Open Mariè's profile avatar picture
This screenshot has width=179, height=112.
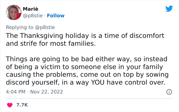tap(13, 12)
